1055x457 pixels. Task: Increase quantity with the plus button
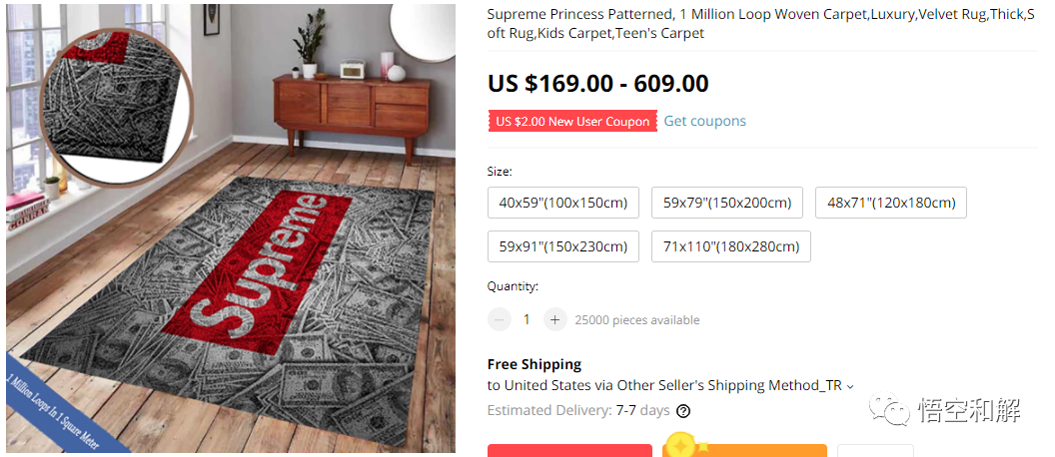point(554,319)
